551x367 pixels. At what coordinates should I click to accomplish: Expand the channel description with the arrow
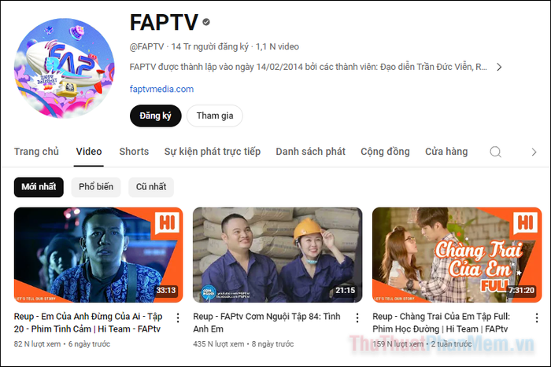click(499, 67)
